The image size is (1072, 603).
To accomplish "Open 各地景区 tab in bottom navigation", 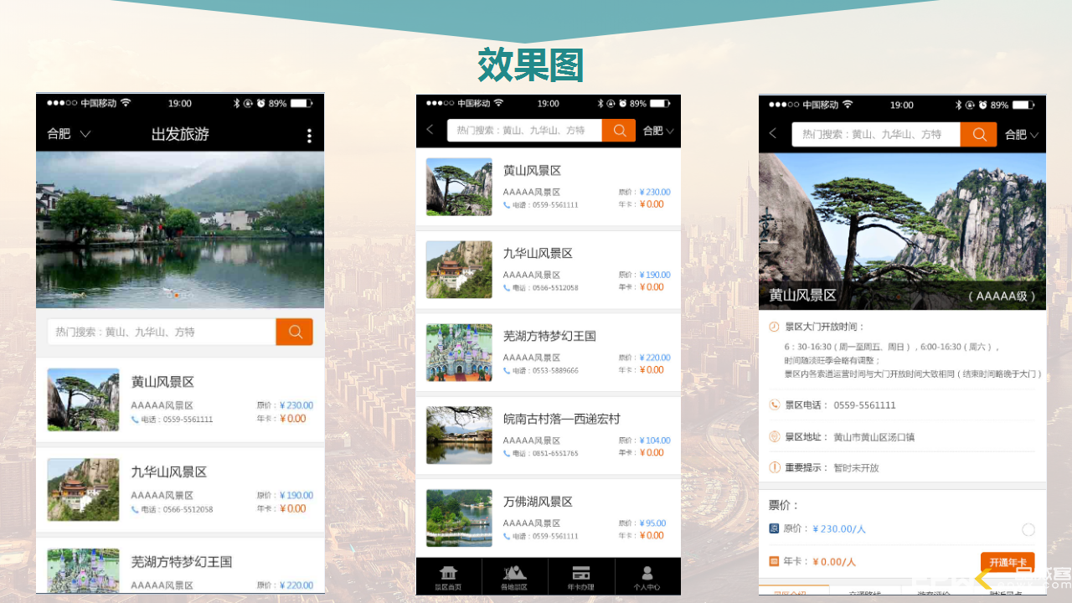I will tap(514, 577).
